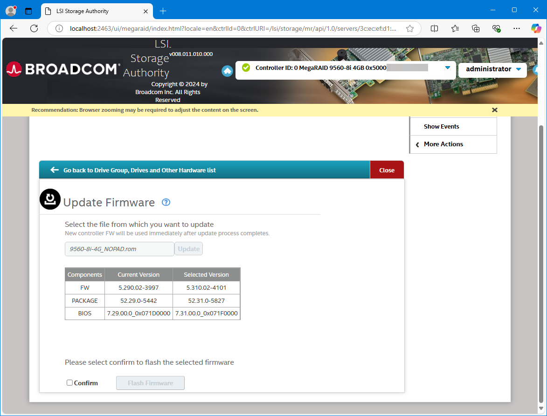Viewport: 547px width, 416px height.
Task: Tick the Confirm checkbox
Action: [x=70, y=382]
